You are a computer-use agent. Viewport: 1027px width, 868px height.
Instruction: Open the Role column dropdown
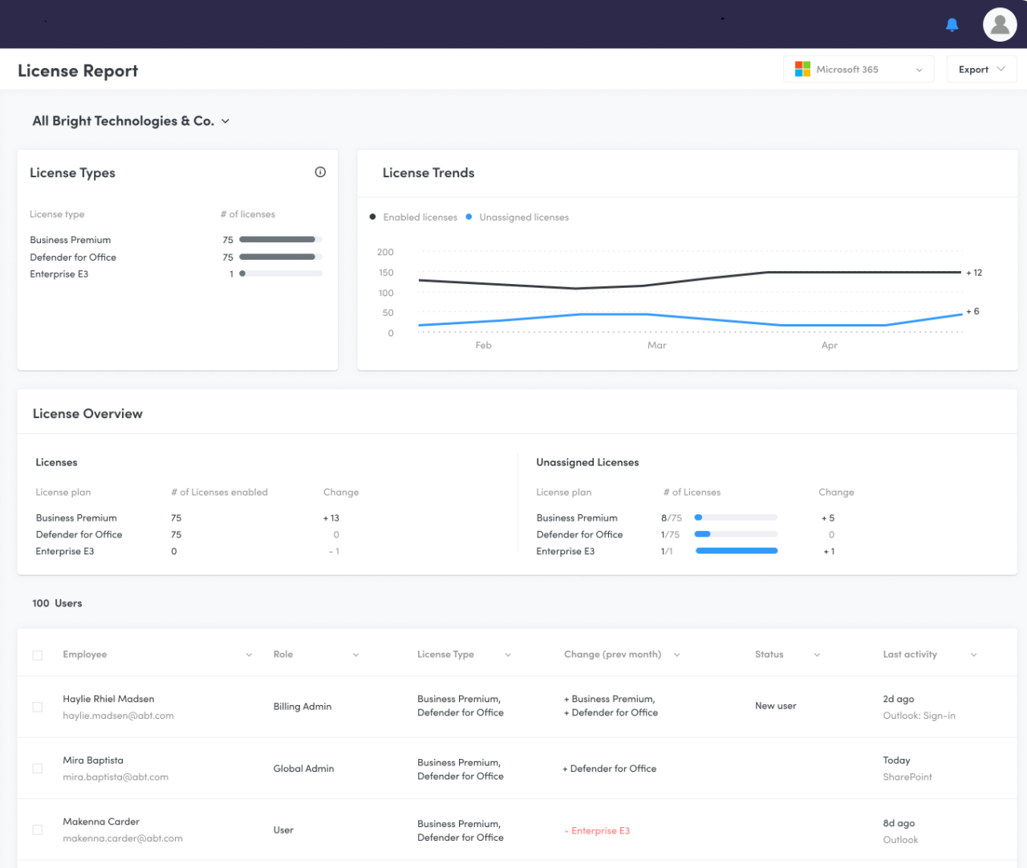click(356, 655)
